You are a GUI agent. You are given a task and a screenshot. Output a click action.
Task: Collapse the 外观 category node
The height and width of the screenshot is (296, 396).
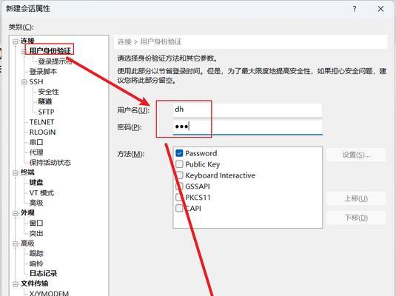tap(16, 213)
